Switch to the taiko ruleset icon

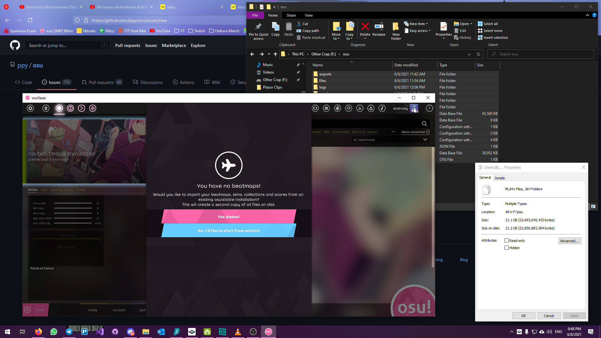pos(70,108)
